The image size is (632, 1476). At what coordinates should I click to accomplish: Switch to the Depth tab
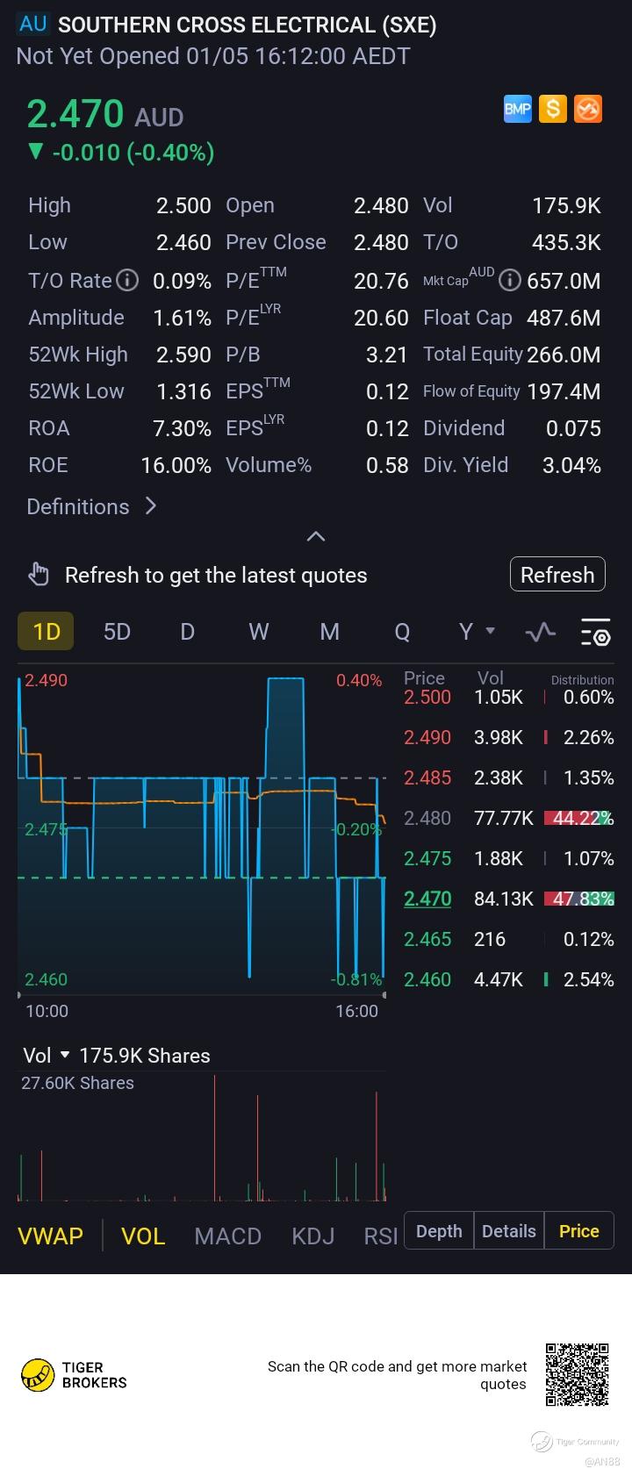pos(439,1231)
